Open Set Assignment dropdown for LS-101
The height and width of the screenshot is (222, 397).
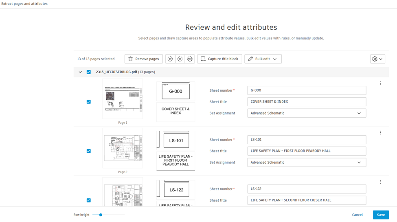click(x=306, y=163)
